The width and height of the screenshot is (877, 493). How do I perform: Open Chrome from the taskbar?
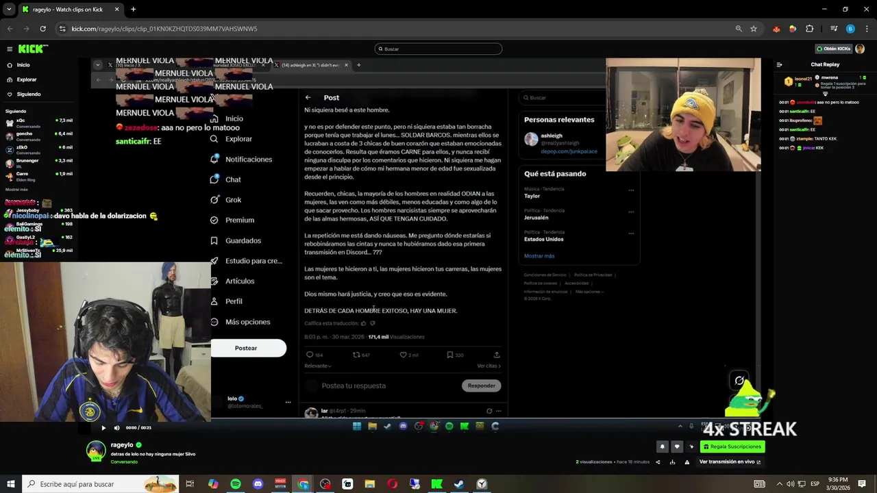pyautogui.click(x=303, y=484)
